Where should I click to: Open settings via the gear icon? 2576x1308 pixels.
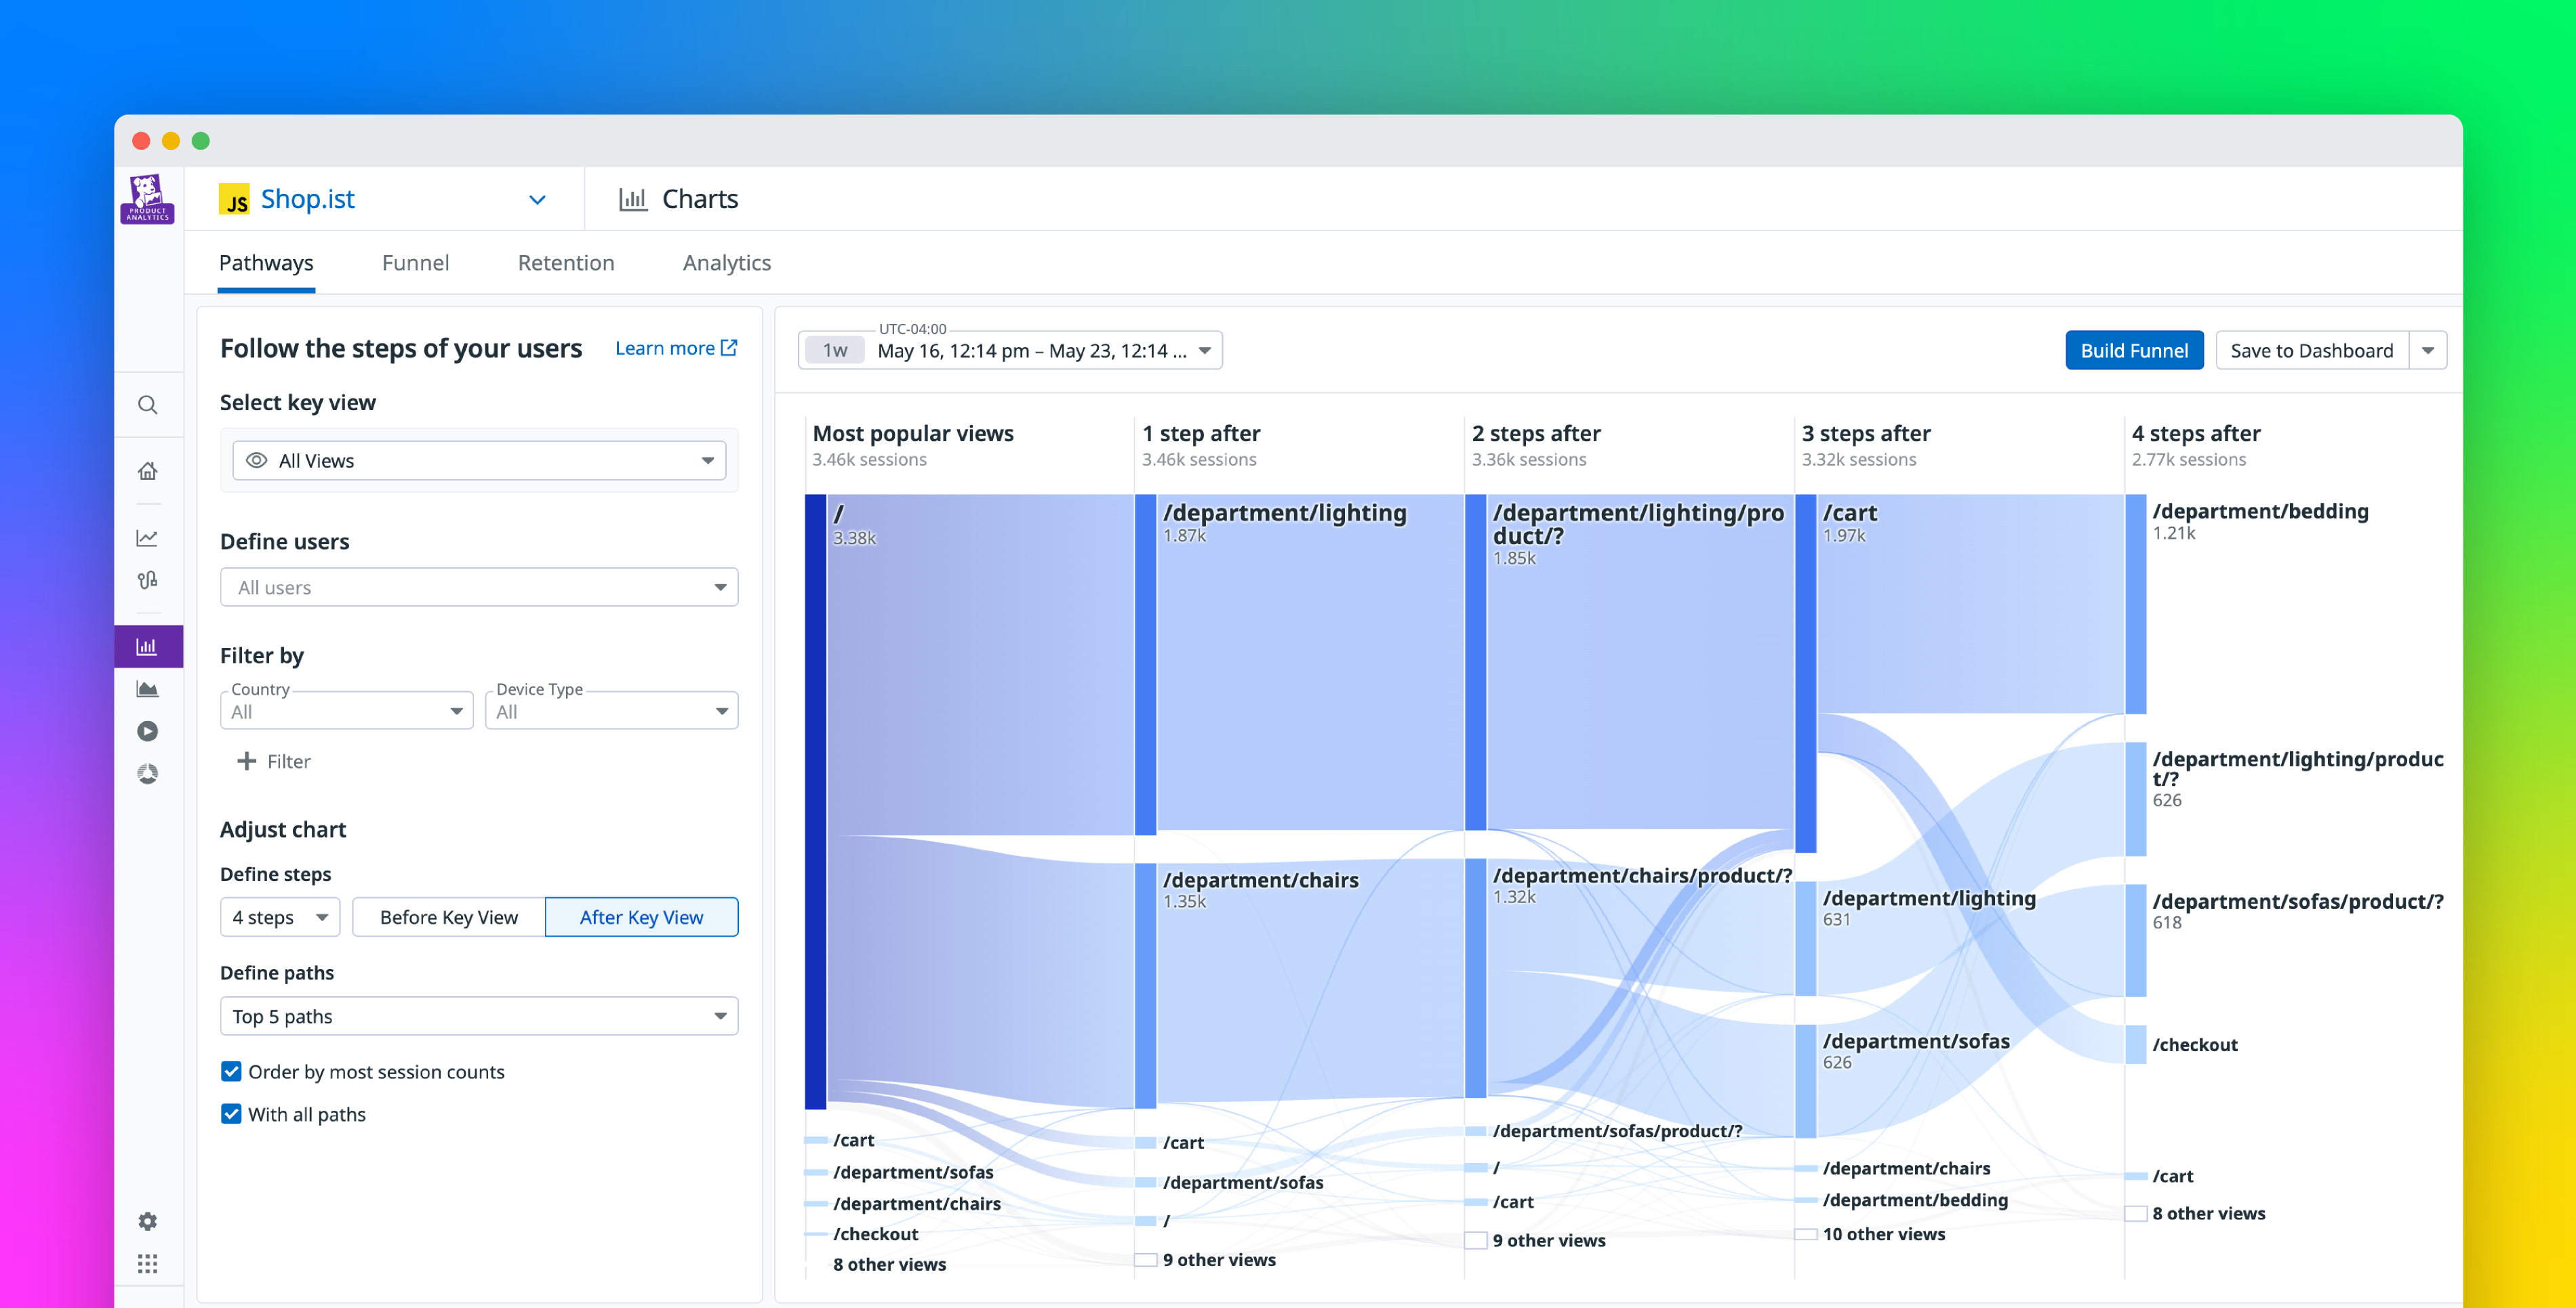click(x=148, y=1221)
